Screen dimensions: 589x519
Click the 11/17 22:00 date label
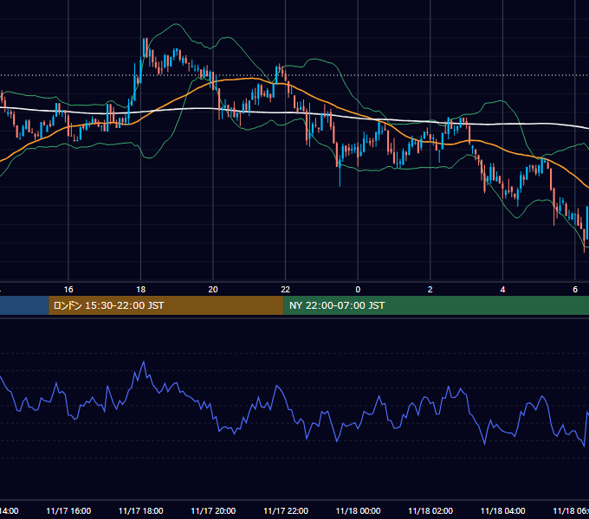coord(286,510)
